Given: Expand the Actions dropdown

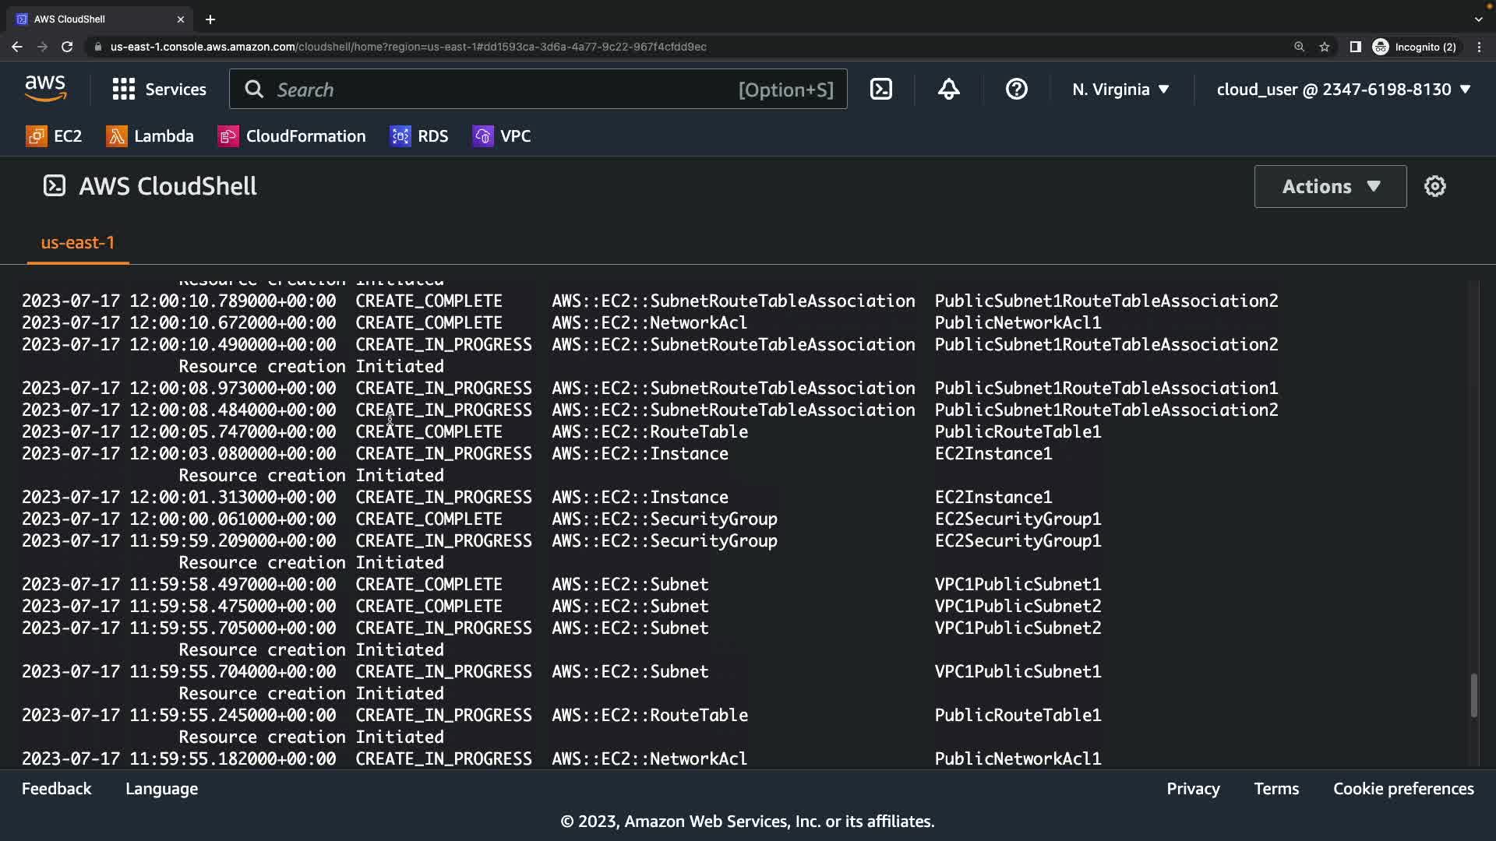Looking at the screenshot, I should pos(1330,186).
